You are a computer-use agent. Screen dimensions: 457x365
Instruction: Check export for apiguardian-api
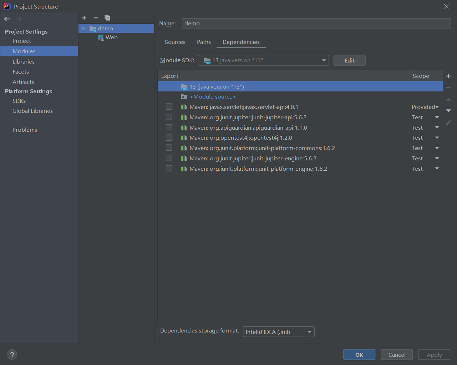[169, 127]
